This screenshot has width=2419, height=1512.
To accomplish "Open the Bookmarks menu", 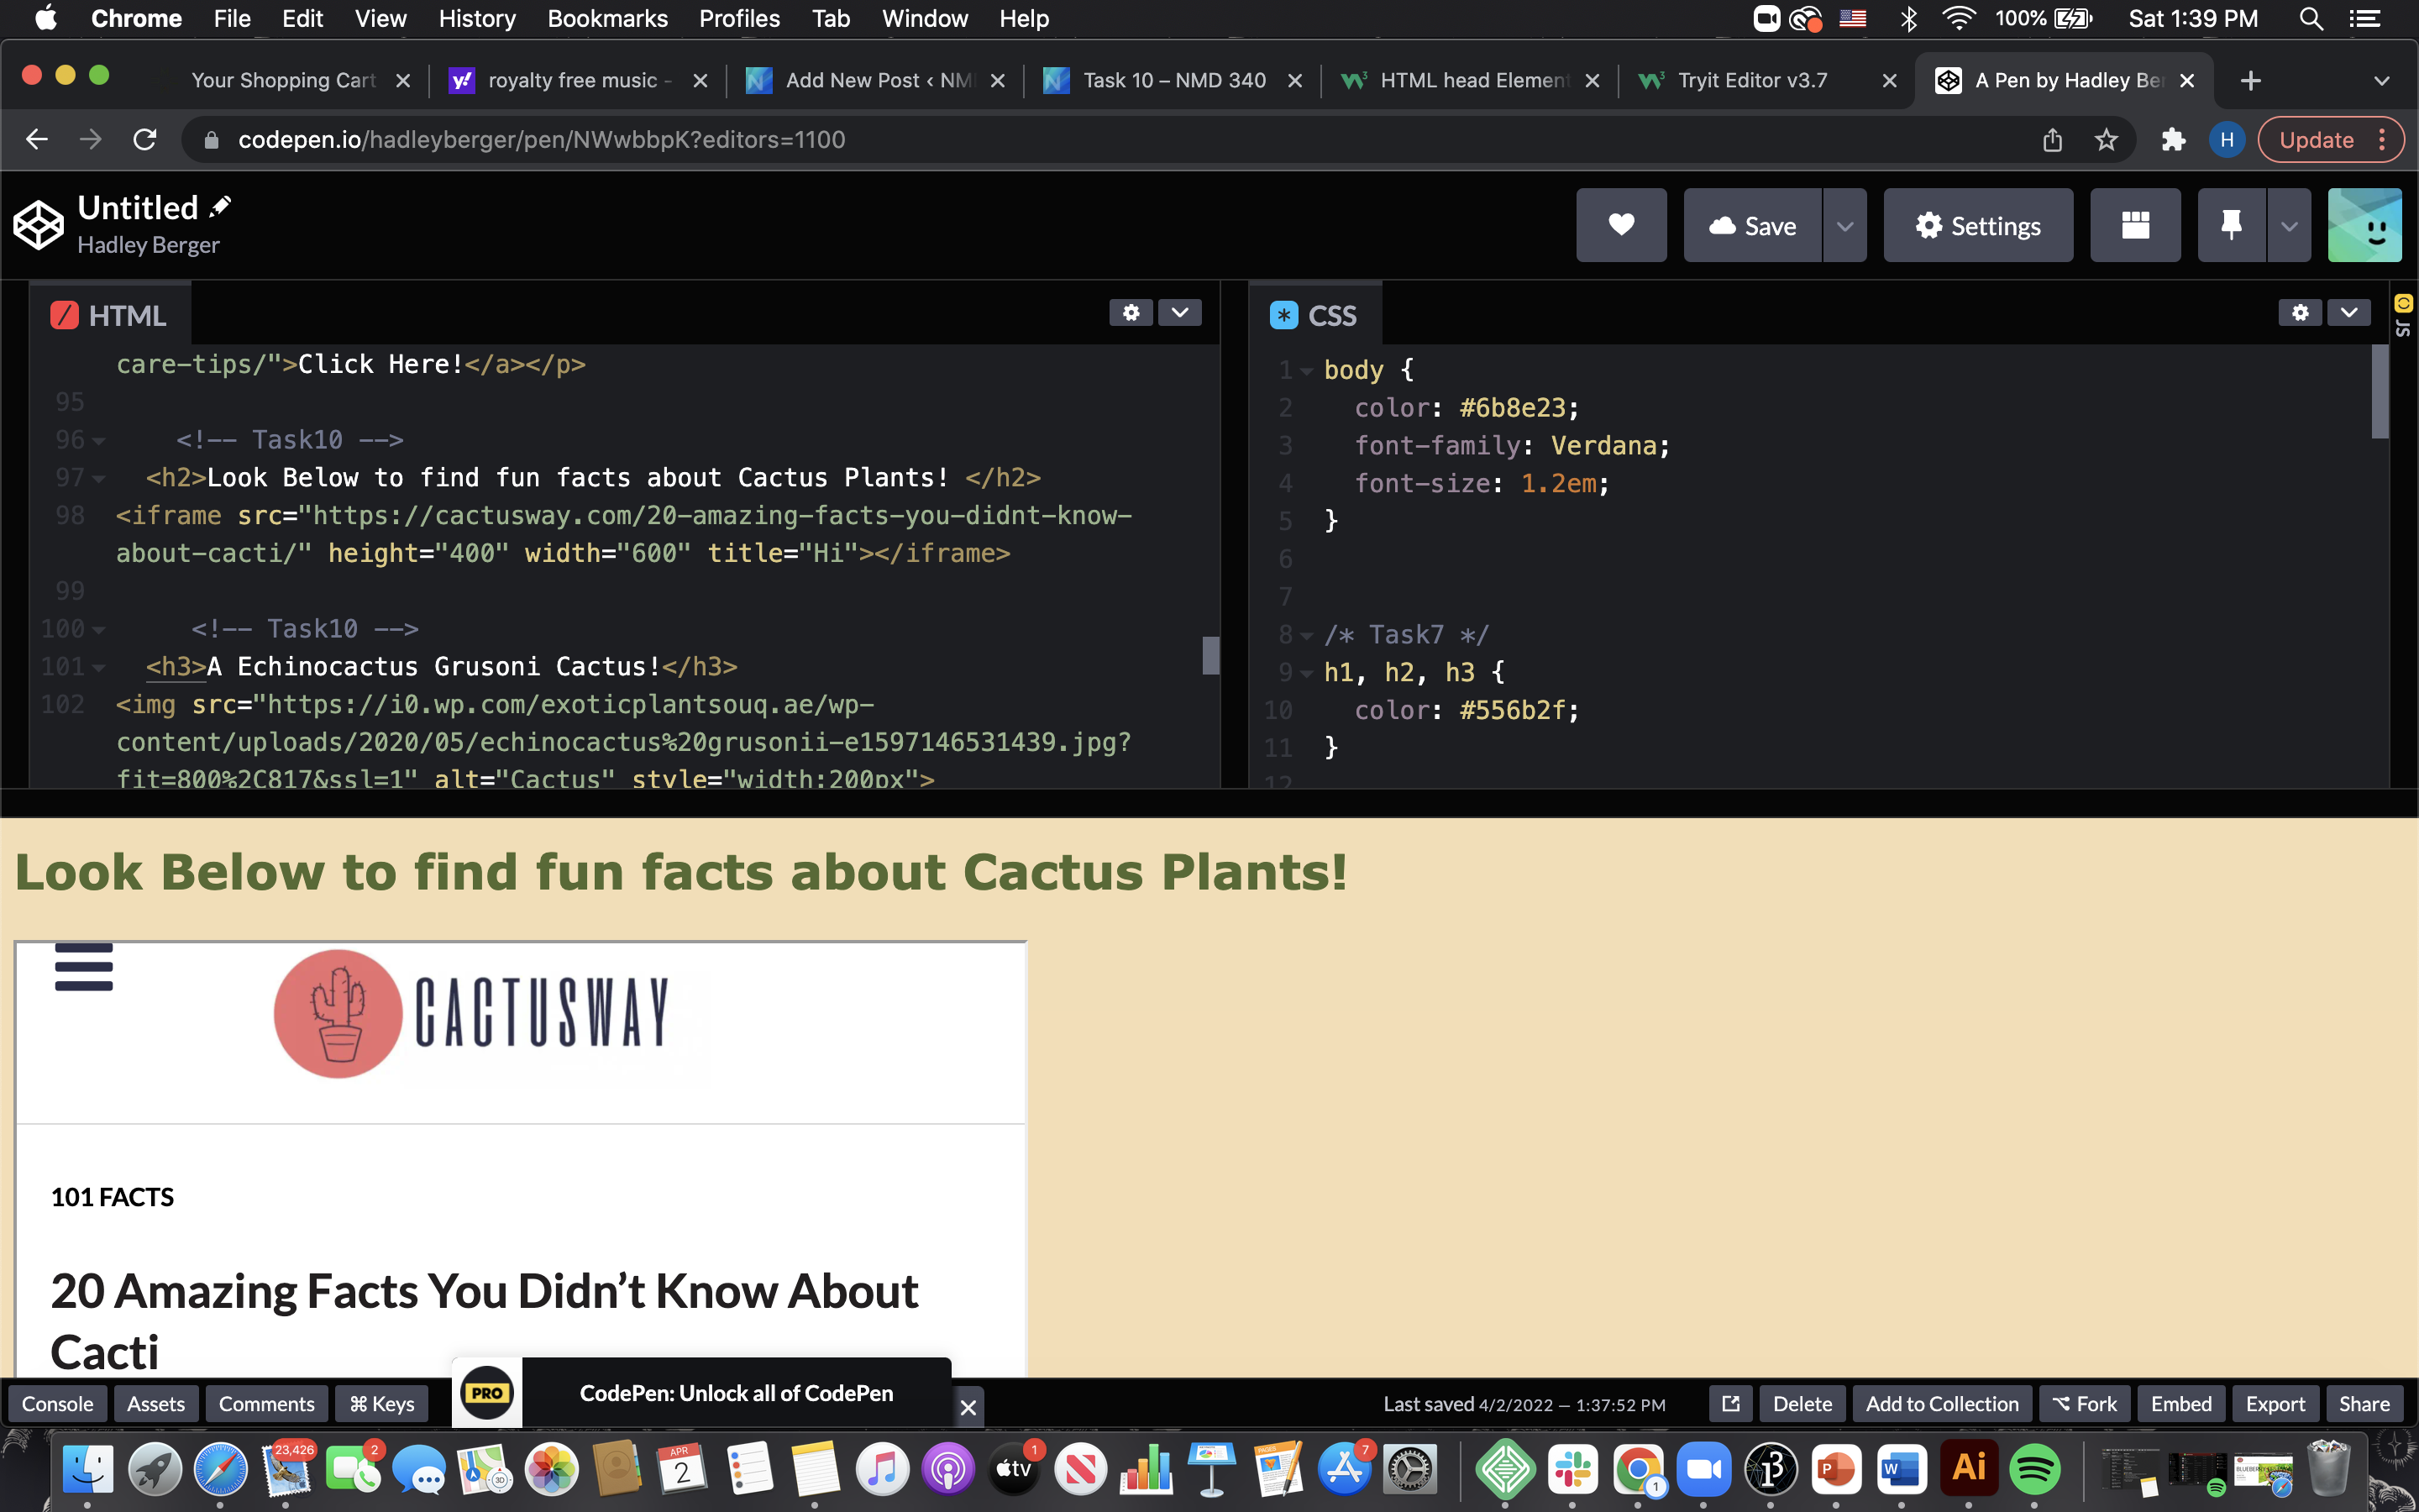I will click(606, 18).
